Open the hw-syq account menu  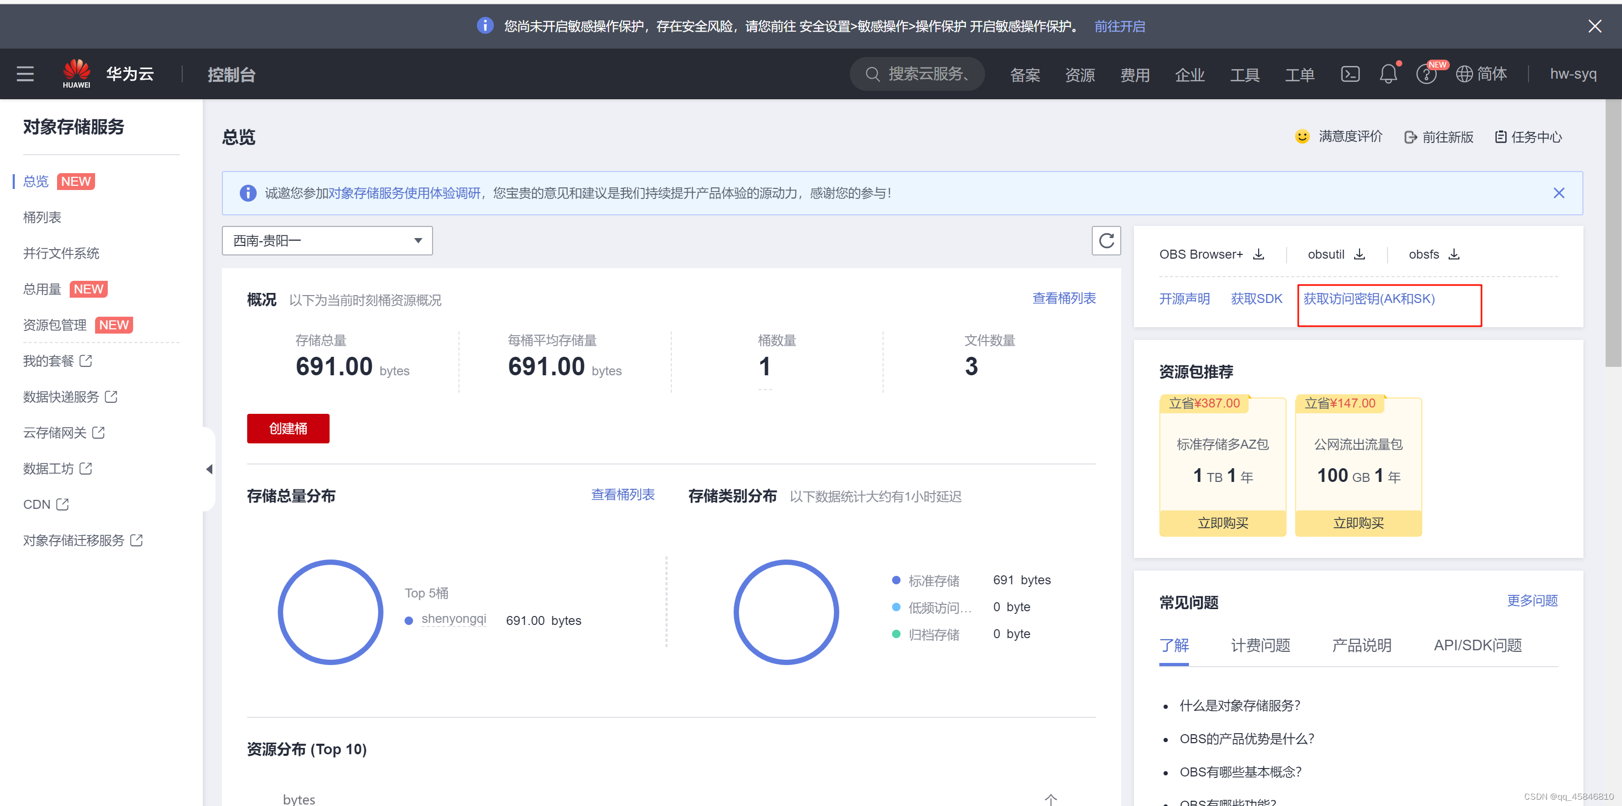tap(1573, 74)
